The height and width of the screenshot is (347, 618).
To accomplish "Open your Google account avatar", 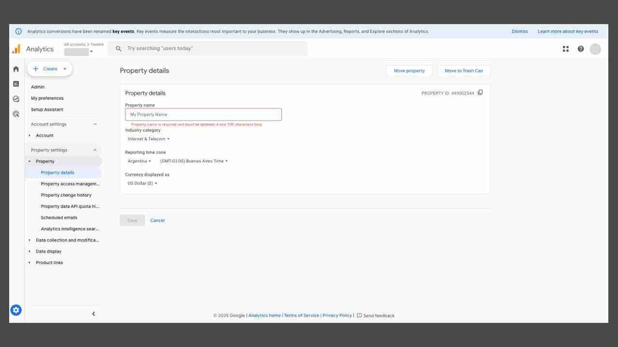I will coord(595,49).
